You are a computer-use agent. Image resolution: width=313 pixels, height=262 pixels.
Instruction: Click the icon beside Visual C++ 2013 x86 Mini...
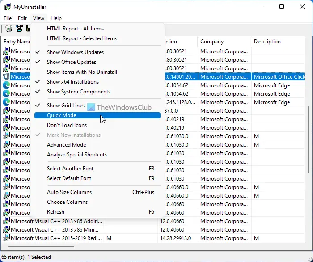pyautogui.click(x=6, y=230)
